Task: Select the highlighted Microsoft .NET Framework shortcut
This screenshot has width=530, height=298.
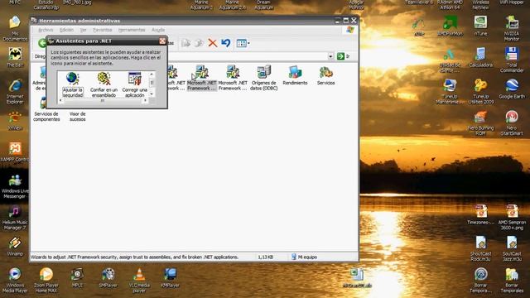Action: [x=201, y=78]
